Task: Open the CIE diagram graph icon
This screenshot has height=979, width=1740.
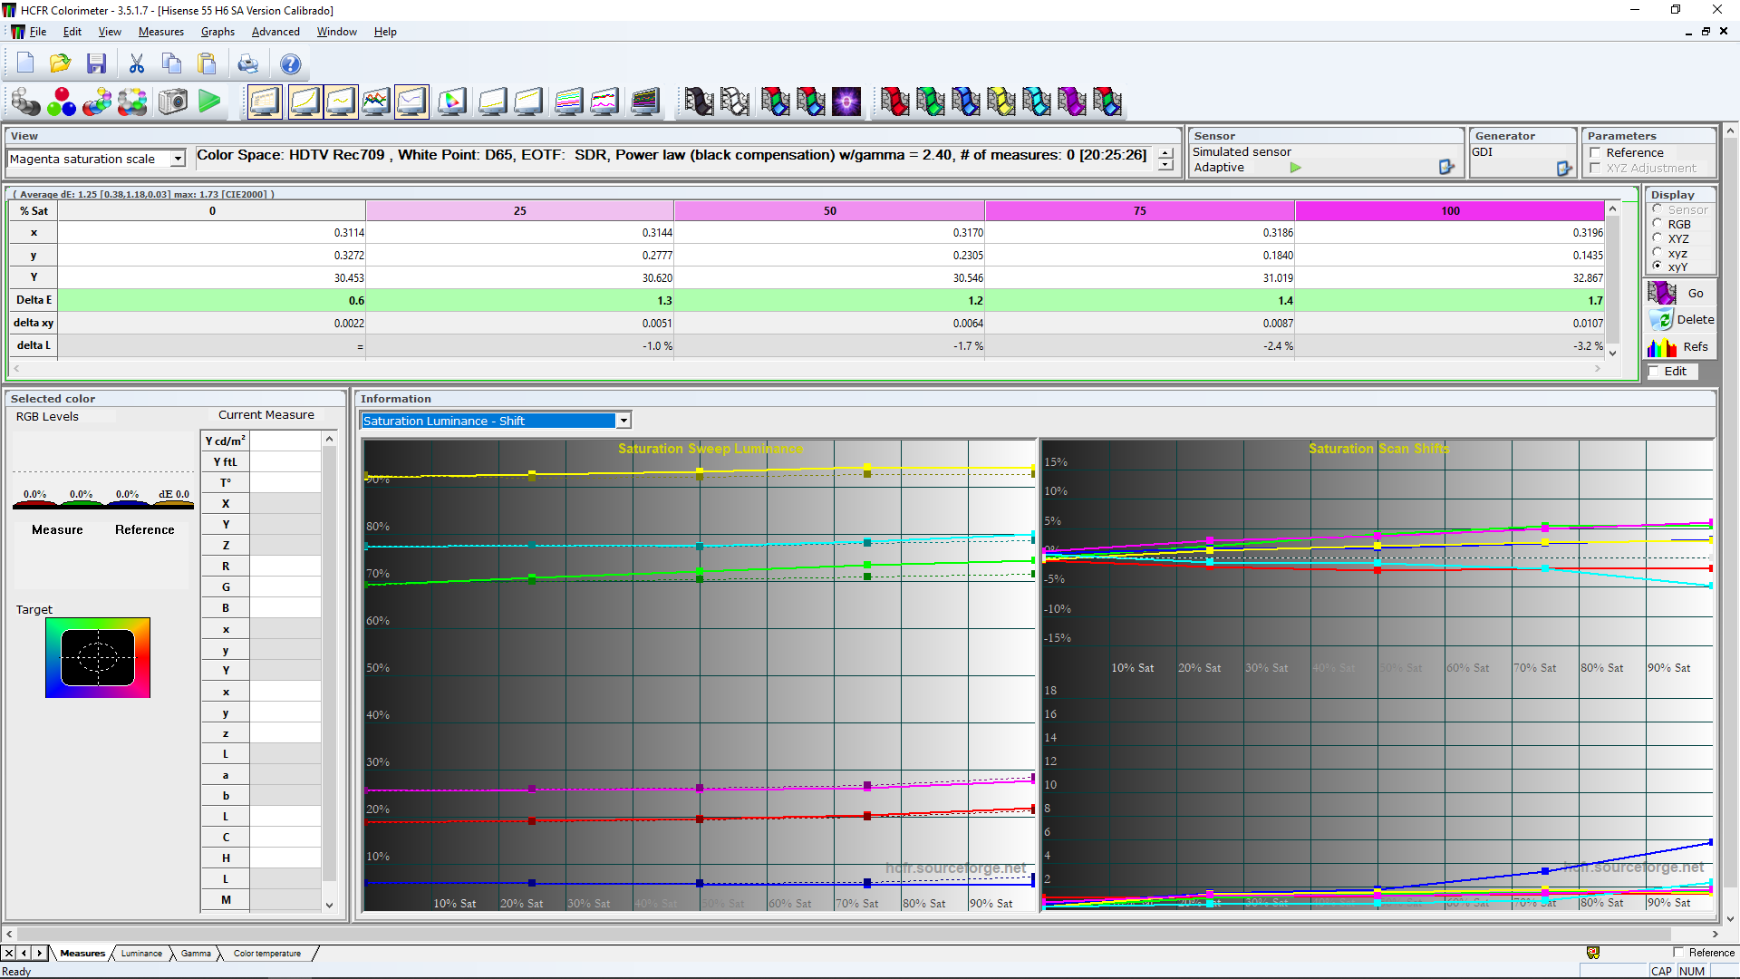Action: (451, 102)
